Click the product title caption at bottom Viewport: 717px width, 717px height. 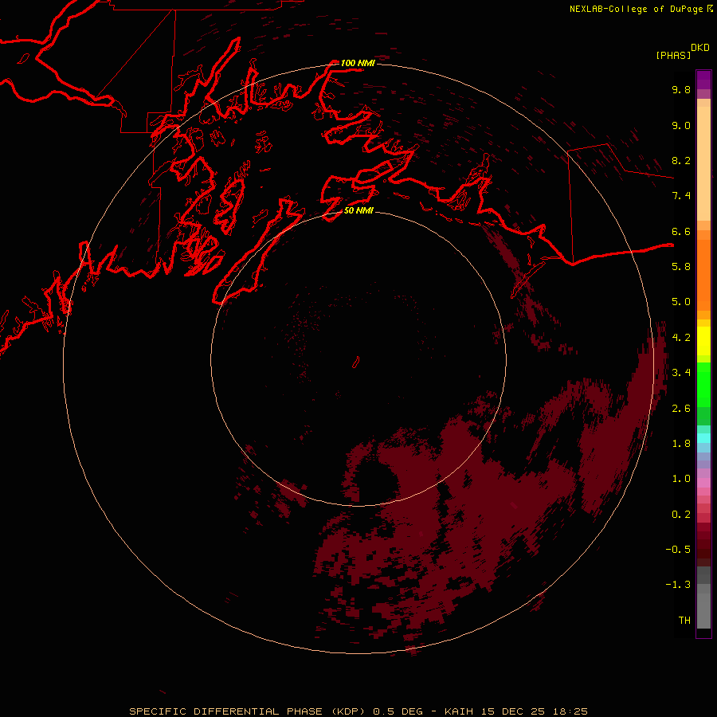coord(358,711)
